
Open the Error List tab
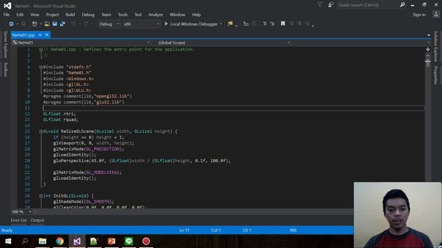click(19, 220)
